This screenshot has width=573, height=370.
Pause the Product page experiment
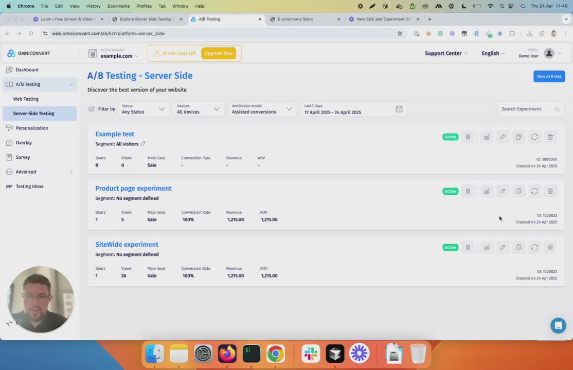[468, 191]
